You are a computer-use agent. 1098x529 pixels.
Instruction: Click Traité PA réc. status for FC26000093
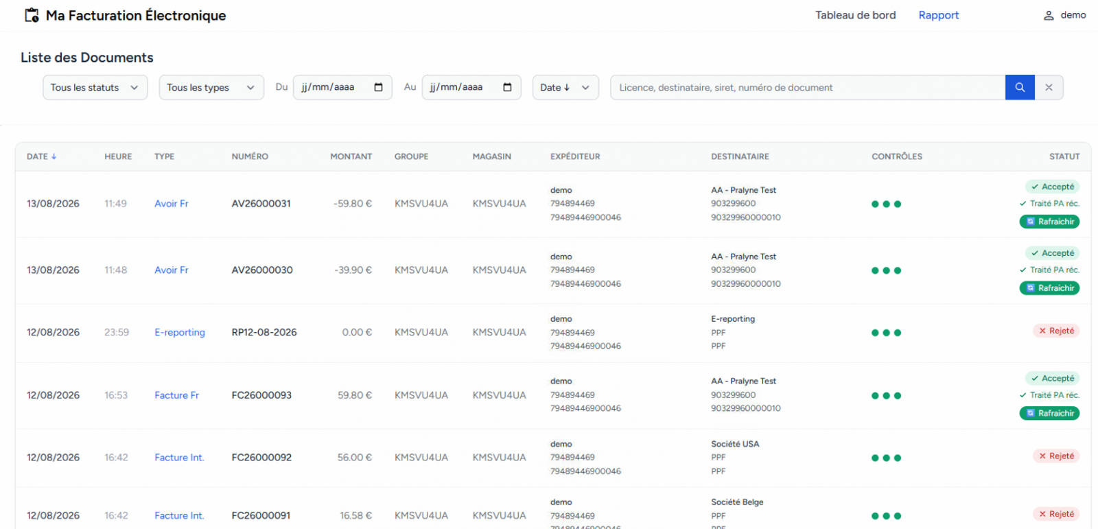1049,395
